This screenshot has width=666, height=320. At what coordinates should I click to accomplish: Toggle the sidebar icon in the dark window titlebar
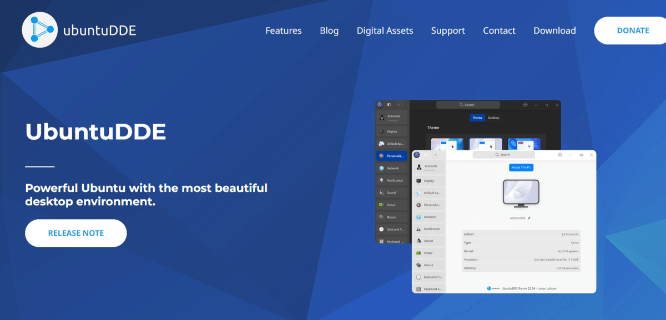(x=389, y=104)
